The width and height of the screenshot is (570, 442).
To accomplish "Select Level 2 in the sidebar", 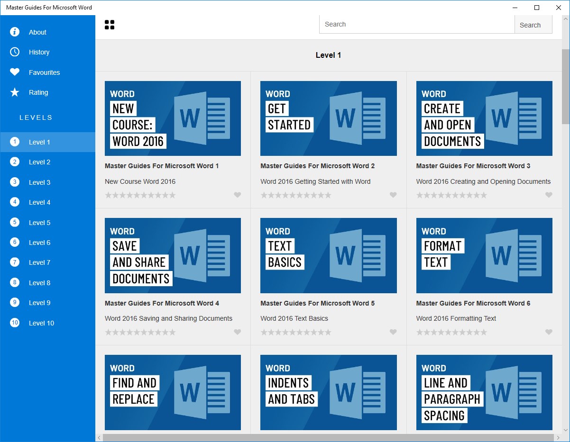I will point(47,162).
